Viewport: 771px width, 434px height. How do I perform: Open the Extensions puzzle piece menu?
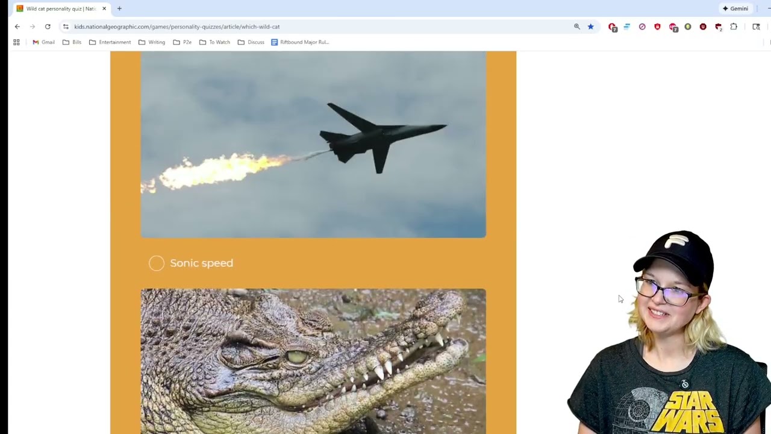click(x=734, y=27)
